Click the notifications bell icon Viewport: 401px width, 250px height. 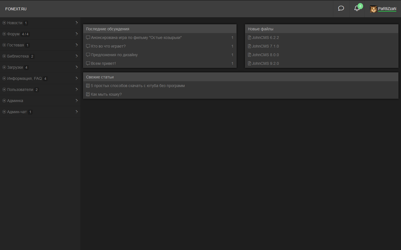coord(357,8)
